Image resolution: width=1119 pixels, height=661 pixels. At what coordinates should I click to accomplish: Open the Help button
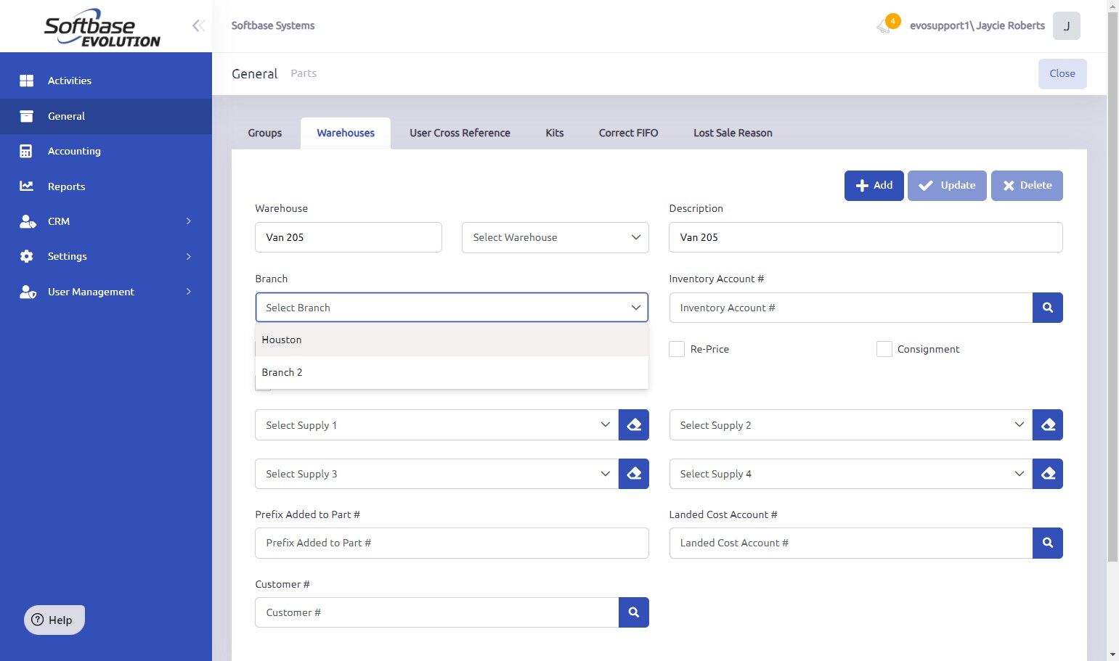click(x=54, y=620)
